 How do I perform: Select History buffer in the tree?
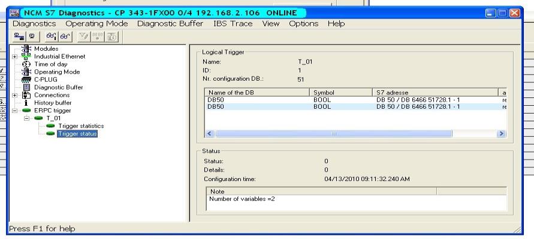[53, 103]
